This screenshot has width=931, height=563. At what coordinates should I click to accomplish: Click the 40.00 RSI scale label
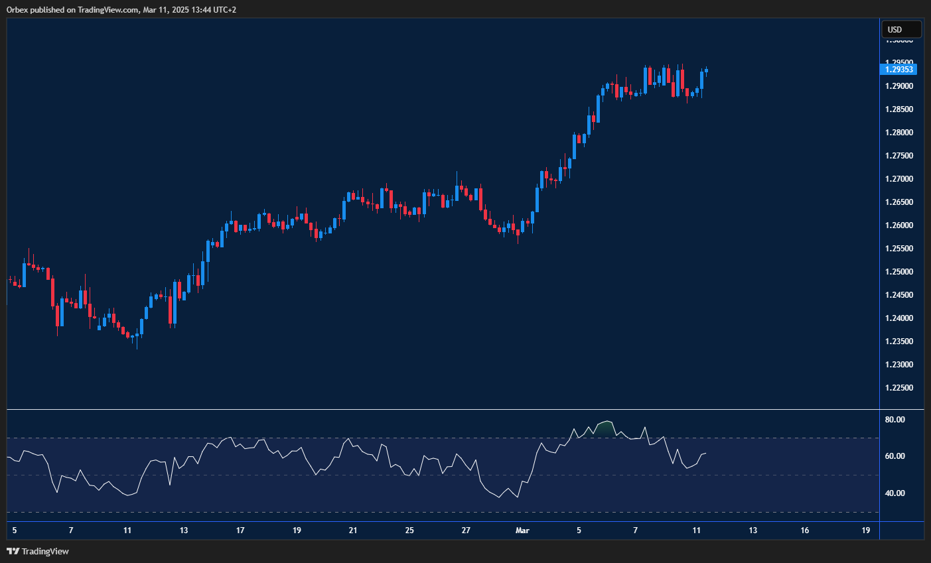pos(895,493)
